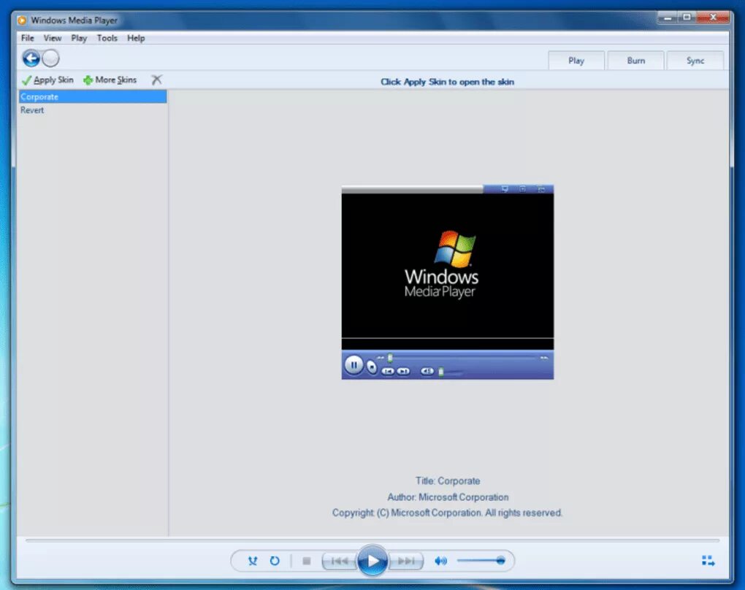The height and width of the screenshot is (590, 745).
Task: Adjust the volume slider
Action: 481,561
